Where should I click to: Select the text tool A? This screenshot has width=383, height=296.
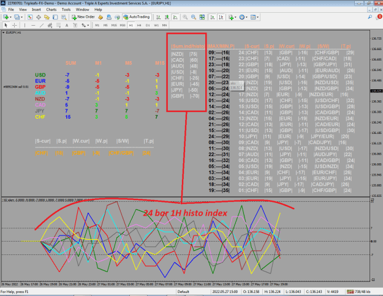point(67,25)
